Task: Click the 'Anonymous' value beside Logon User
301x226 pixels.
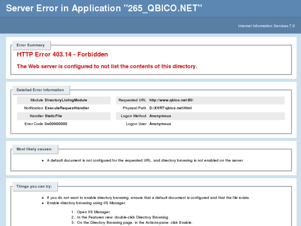Action: click(160, 124)
